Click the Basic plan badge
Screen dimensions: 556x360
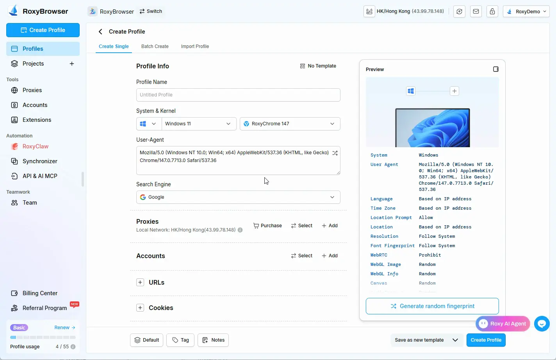click(19, 328)
